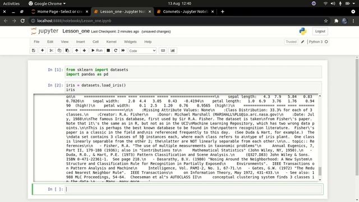Close the Home Page tab

tap(87, 11)
